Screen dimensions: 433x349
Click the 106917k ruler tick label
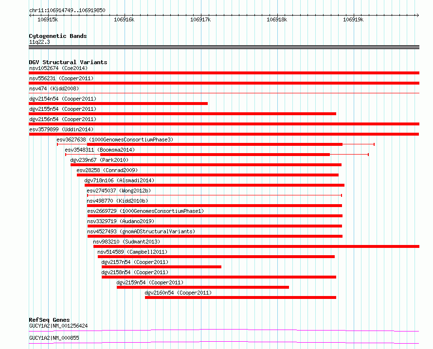[x=200, y=19]
